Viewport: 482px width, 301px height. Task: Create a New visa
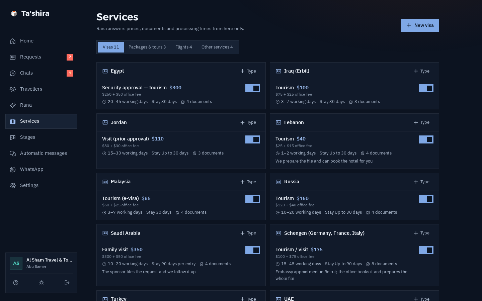pyautogui.click(x=420, y=25)
